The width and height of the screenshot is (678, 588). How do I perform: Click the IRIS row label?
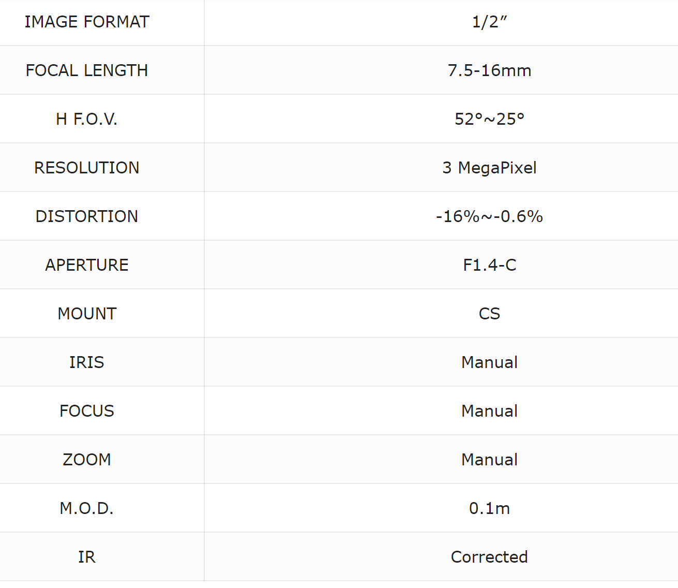[x=87, y=362]
